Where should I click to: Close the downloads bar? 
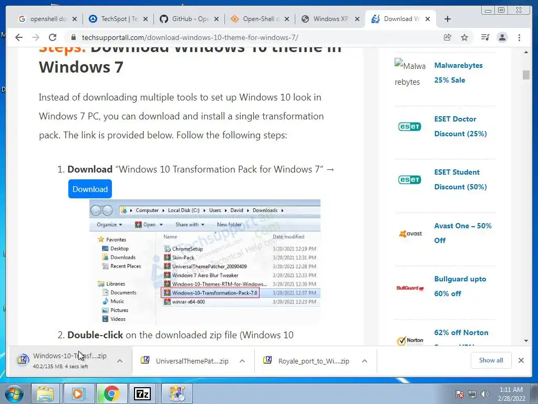click(521, 360)
